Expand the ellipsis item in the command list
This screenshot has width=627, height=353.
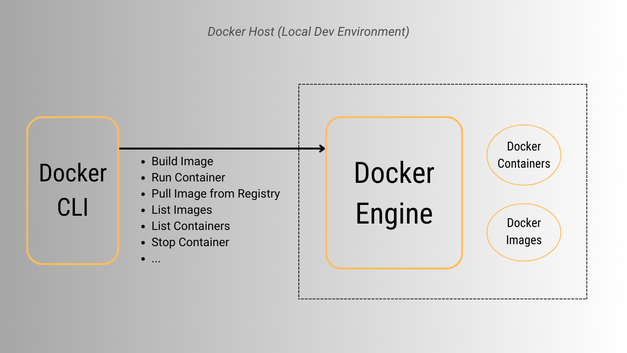(156, 259)
